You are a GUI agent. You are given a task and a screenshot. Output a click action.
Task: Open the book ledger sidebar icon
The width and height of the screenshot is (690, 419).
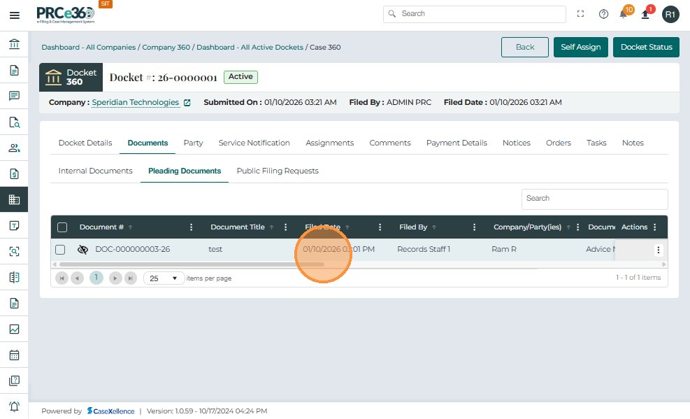tap(14, 277)
